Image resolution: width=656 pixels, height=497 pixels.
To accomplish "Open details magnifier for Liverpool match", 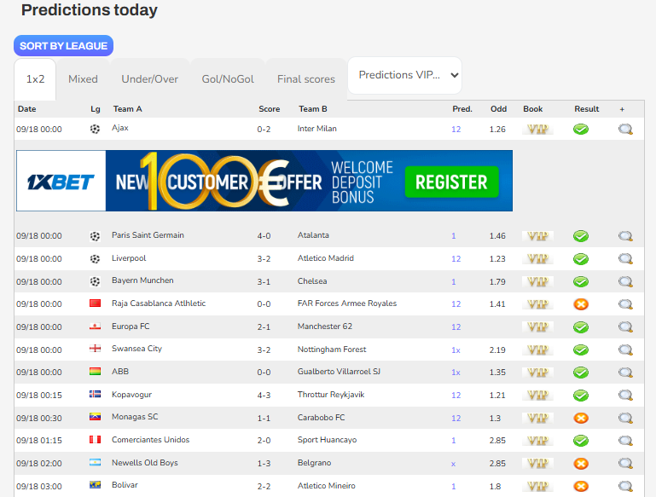I will click(x=625, y=259).
